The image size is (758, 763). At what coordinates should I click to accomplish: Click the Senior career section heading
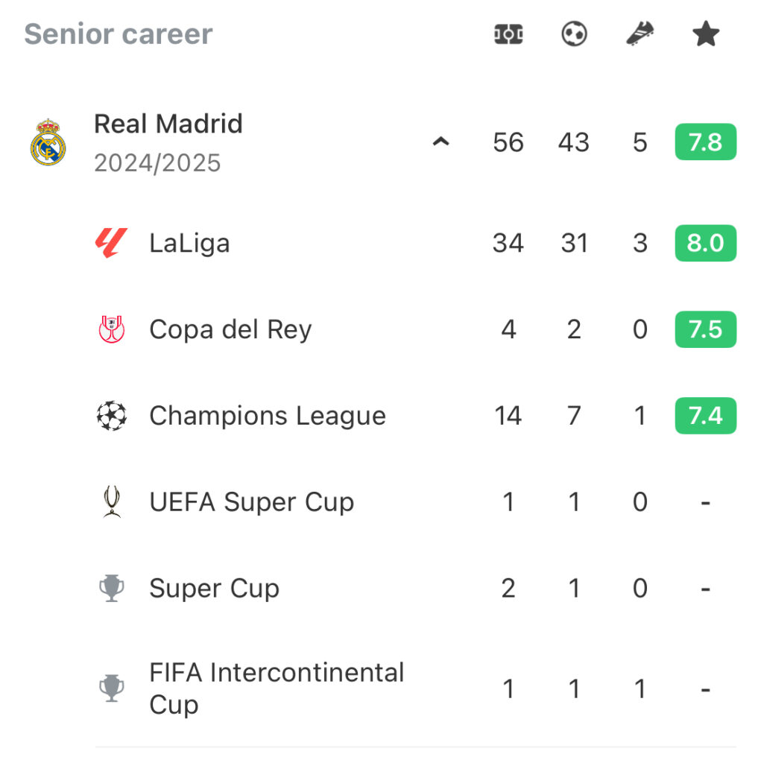click(119, 34)
